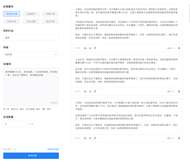Click into the 小仙女们 script text
The image size is (190, 163).
click(x=126, y=71)
